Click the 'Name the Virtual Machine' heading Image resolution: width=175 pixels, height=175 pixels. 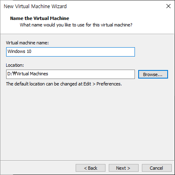click(40, 18)
